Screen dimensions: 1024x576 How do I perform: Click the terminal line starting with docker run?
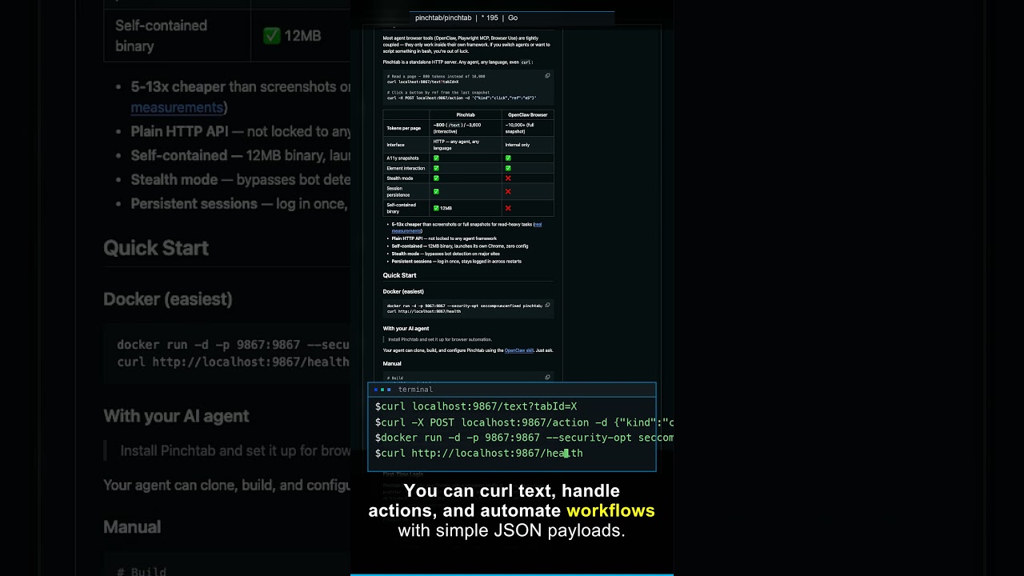pos(524,438)
